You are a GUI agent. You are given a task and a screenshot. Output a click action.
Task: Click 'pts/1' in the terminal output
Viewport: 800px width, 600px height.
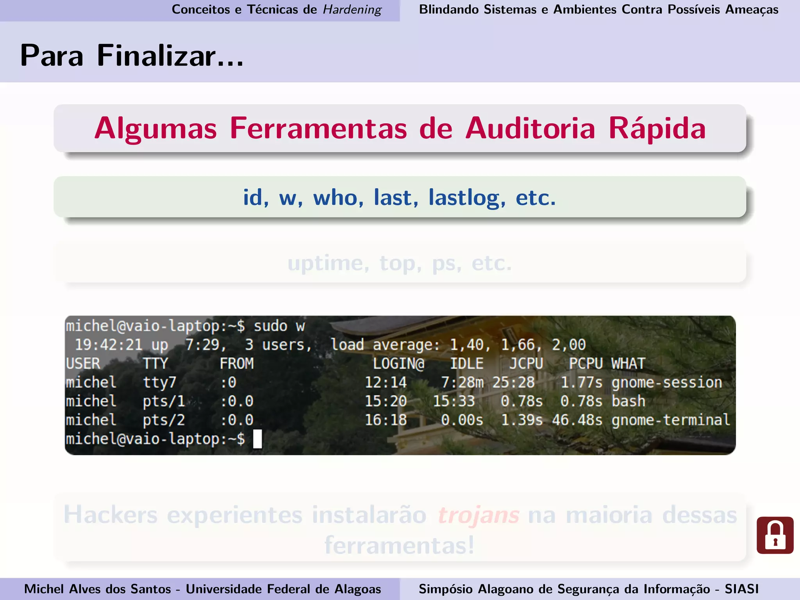[164, 401]
